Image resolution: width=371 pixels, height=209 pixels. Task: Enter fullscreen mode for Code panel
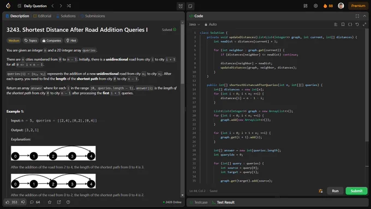coord(357,16)
